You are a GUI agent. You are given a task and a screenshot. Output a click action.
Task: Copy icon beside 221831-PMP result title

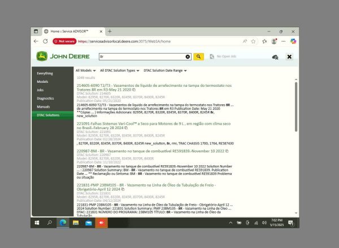[123, 189]
